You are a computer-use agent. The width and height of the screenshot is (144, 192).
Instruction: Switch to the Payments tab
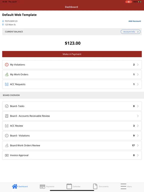point(47,186)
